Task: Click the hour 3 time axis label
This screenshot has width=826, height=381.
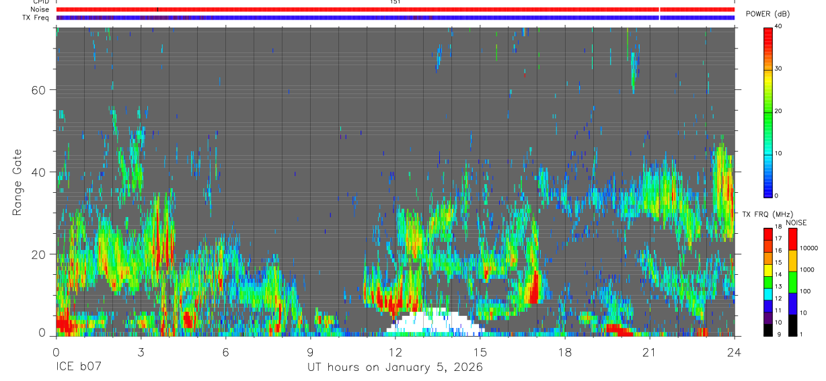Action: point(141,352)
